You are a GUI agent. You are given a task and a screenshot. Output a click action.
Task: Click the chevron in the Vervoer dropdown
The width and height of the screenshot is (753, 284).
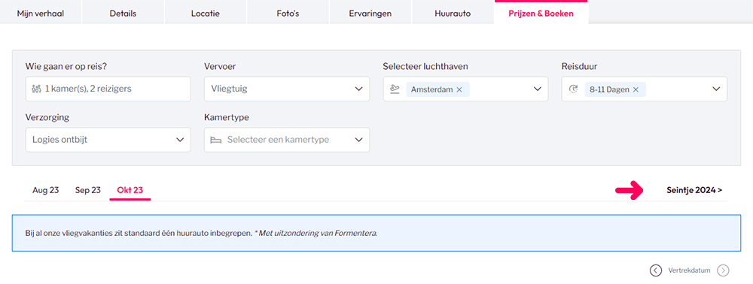[x=358, y=89]
